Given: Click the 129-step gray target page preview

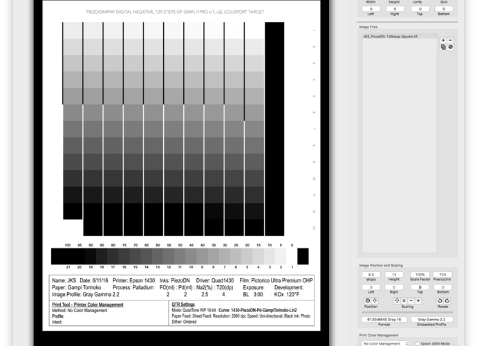Looking at the screenshot, I should pos(181,165).
